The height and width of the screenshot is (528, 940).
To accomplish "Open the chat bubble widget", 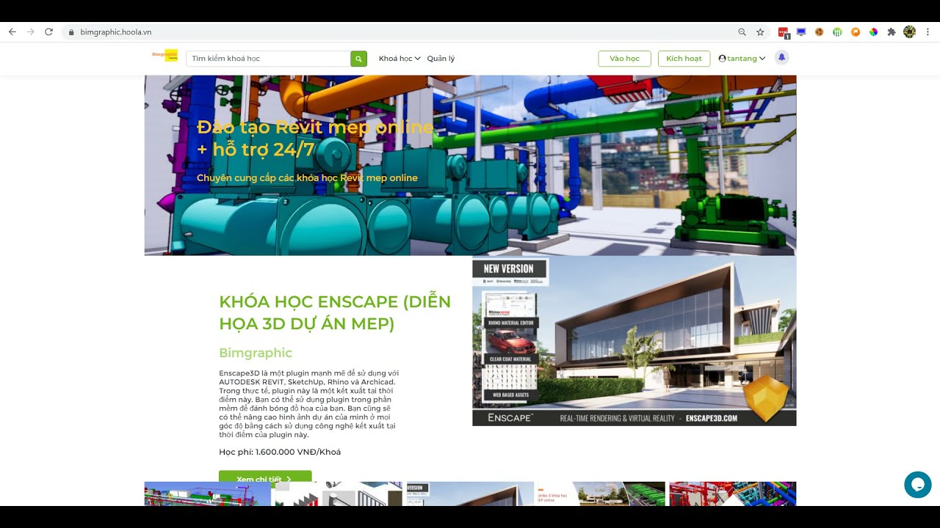I will point(917,485).
